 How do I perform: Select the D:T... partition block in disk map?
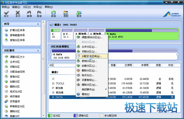click(67, 34)
